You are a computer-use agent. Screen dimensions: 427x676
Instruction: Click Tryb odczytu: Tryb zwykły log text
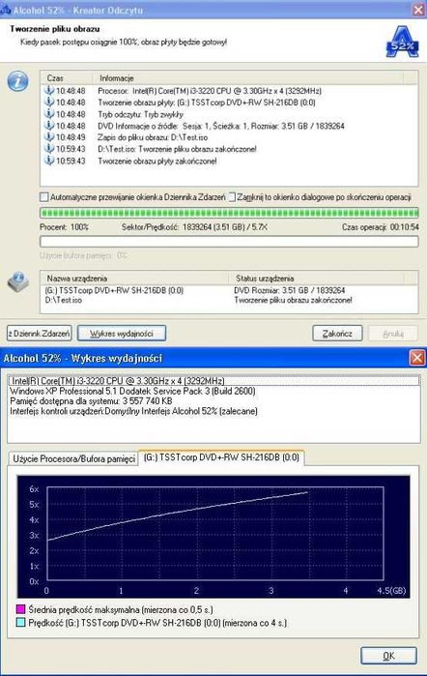(140, 114)
